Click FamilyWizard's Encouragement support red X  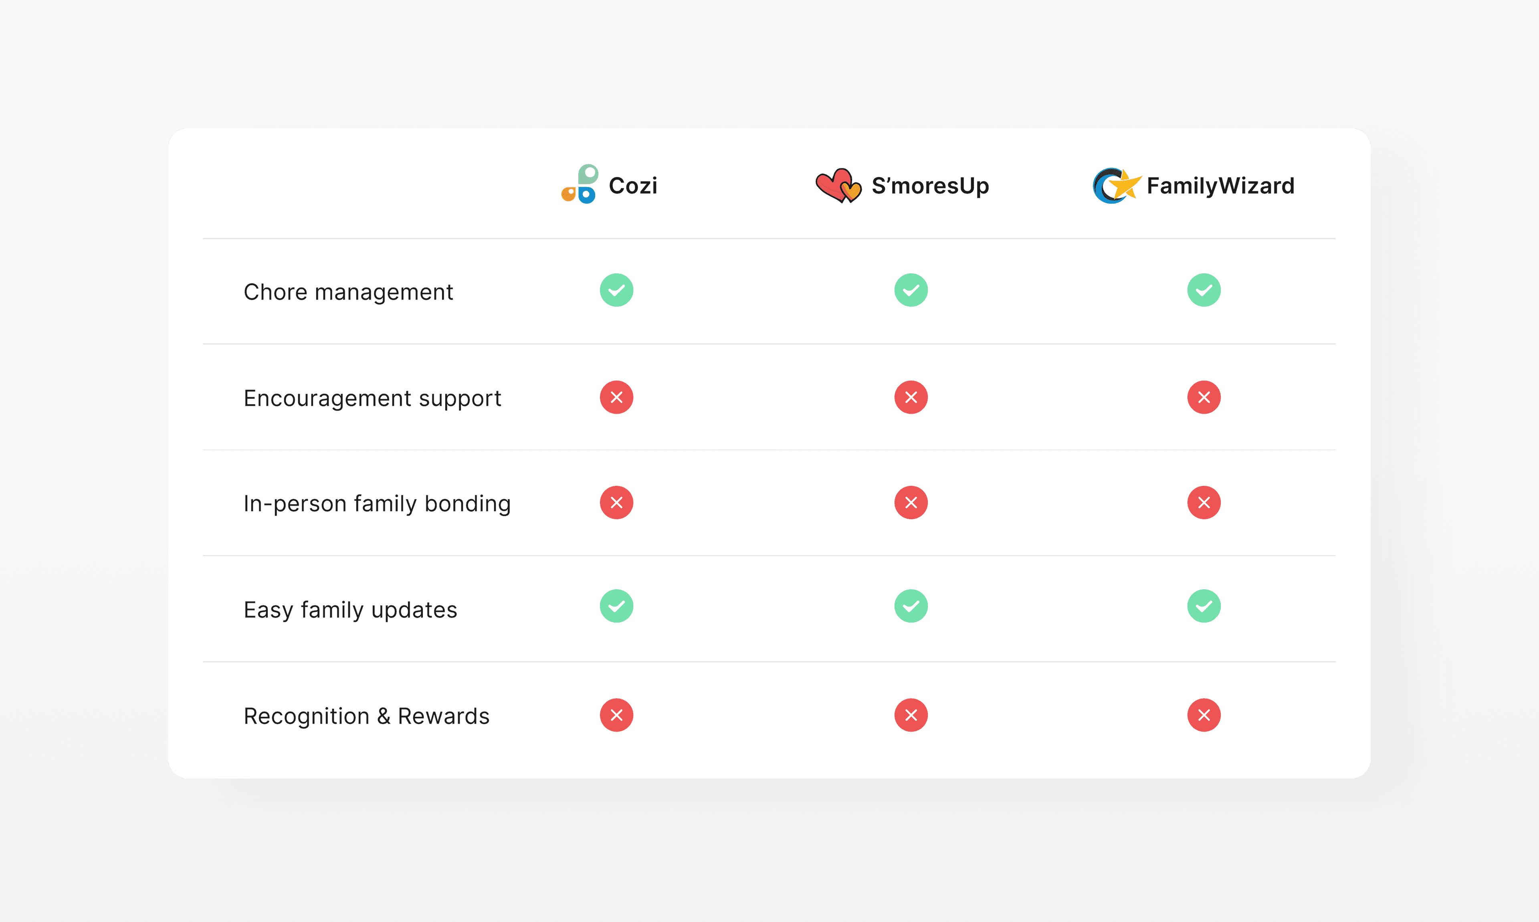(1204, 397)
